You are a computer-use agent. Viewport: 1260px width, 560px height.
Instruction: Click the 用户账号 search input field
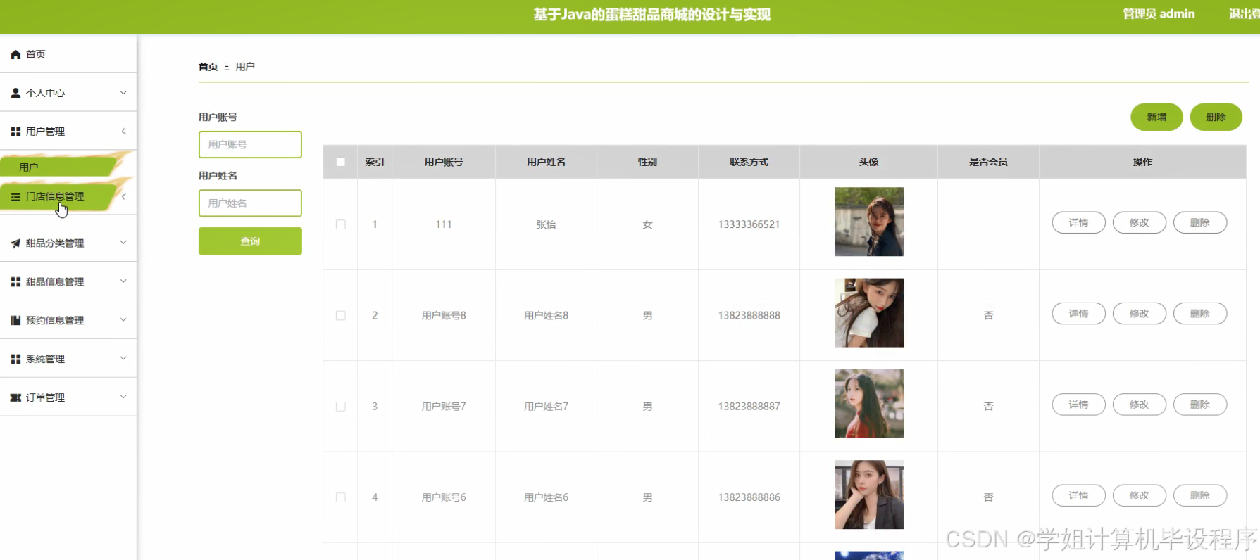point(250,144)
